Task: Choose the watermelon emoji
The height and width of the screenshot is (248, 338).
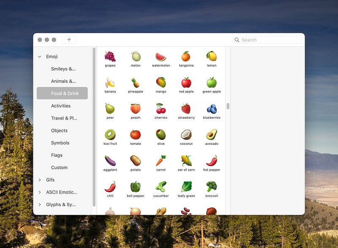Action: click(x=161, y=57)
